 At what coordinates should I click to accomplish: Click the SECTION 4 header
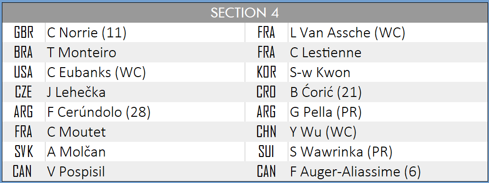pos(244,13)
